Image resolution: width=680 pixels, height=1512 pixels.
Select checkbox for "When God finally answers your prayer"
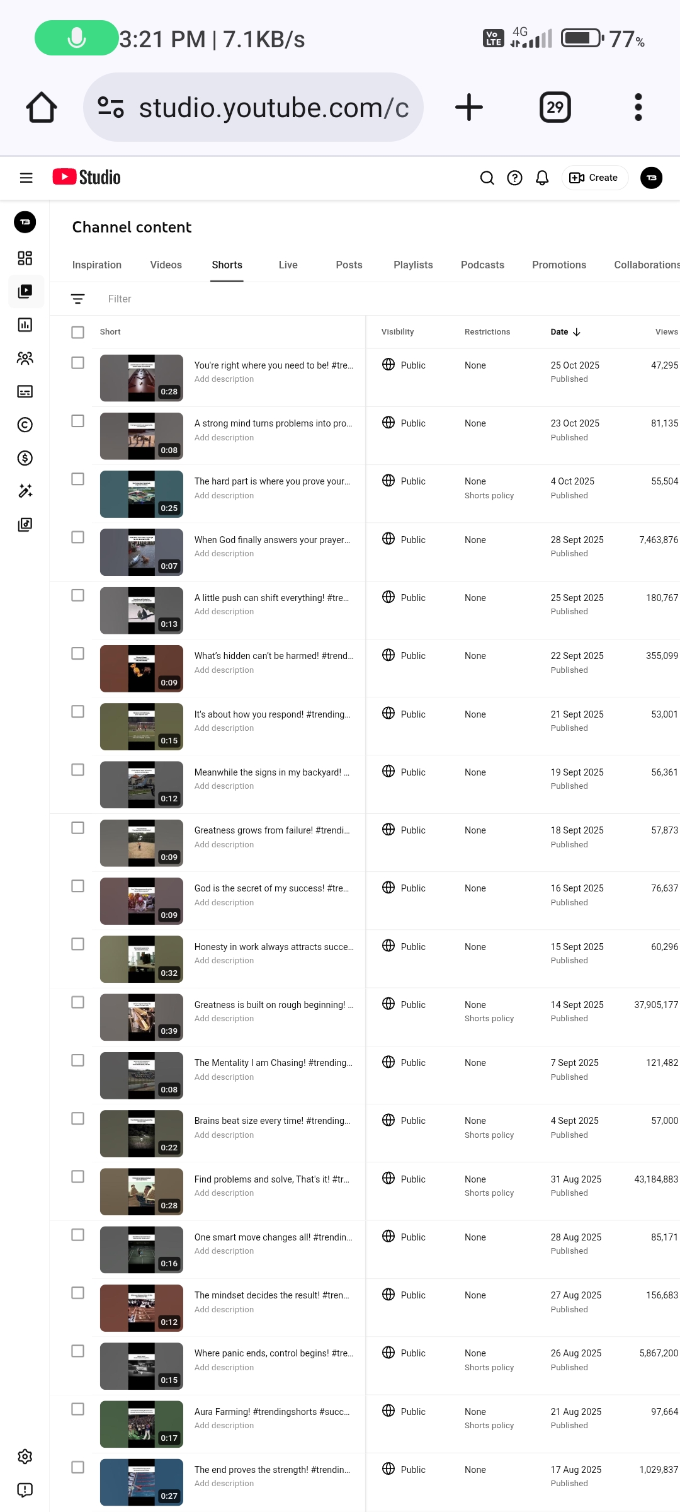click(77, 537)
